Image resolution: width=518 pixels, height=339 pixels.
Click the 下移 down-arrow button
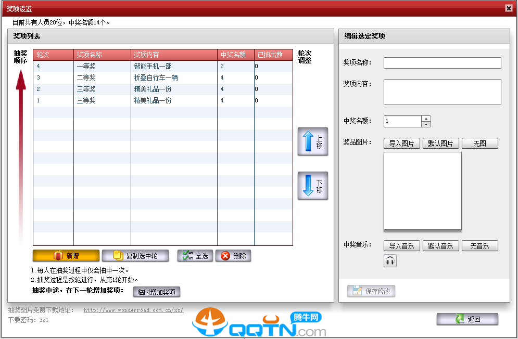pyautogui.click(x=312, y=186)
